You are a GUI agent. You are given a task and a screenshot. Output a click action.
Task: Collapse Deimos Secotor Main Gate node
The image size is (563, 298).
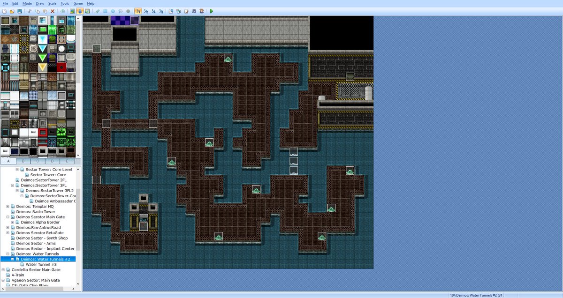[8, 217]
